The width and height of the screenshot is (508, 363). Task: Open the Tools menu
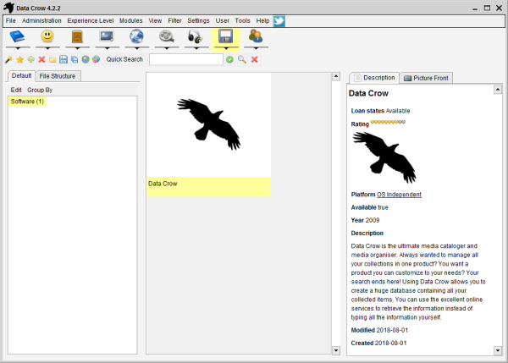click(243, 20)
